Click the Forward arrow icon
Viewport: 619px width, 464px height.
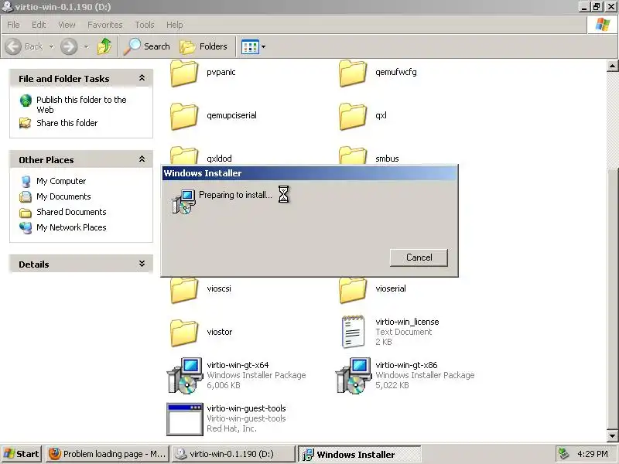coord(69,46)
